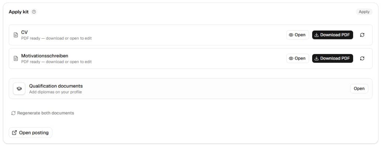Regenerate the Motivationsschreiben with refresh icon

[362, 58]
